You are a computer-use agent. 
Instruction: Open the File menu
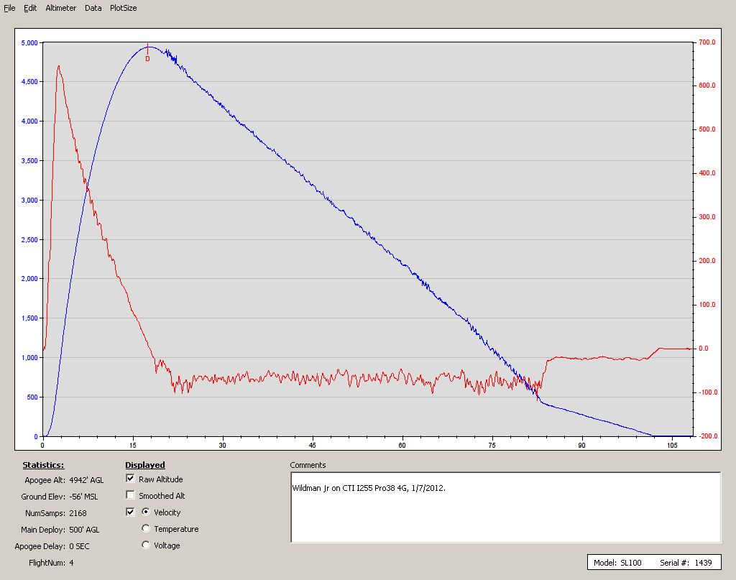pyautogui.click(x=9, y=8)
